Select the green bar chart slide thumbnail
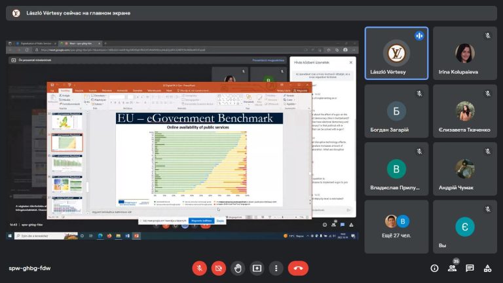This screenshot has height=283, width=503. tap(67, 163)
